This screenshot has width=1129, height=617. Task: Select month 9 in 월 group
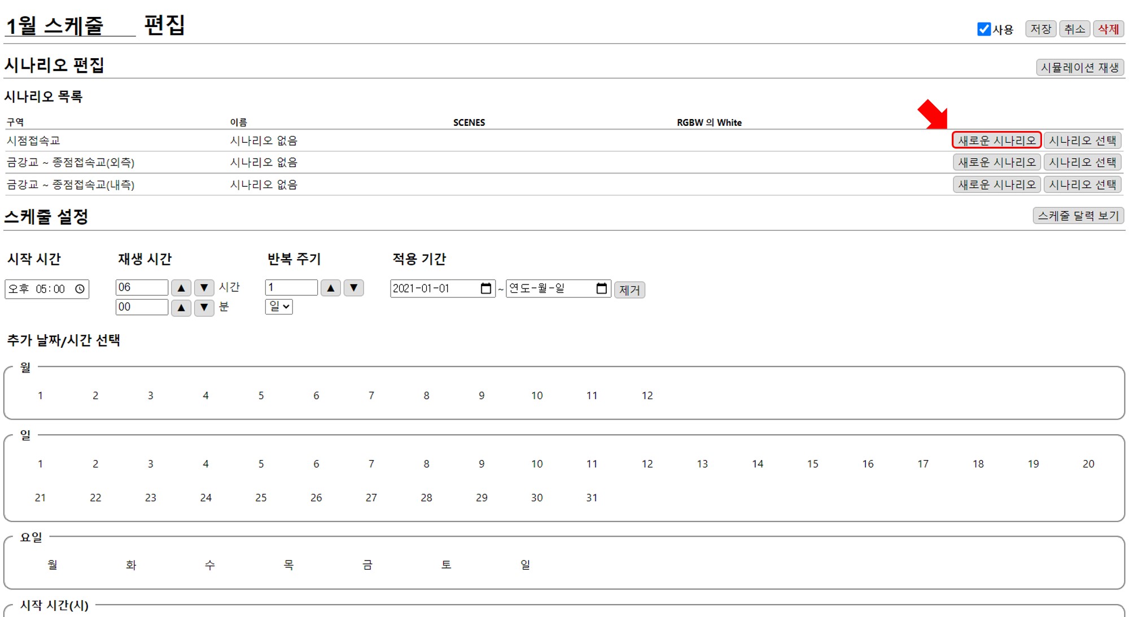coord(482,396)
